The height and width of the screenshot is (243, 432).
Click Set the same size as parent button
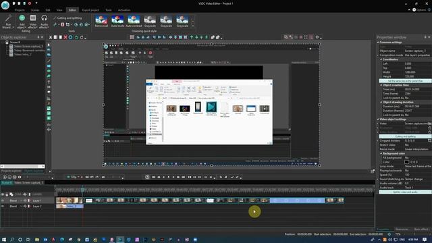[405, 81]
